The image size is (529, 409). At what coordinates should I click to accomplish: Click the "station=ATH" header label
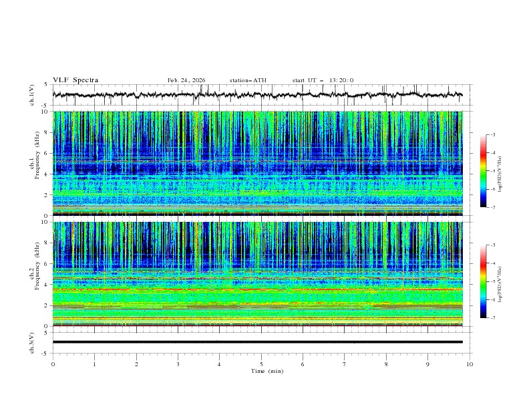pos(248,80)
